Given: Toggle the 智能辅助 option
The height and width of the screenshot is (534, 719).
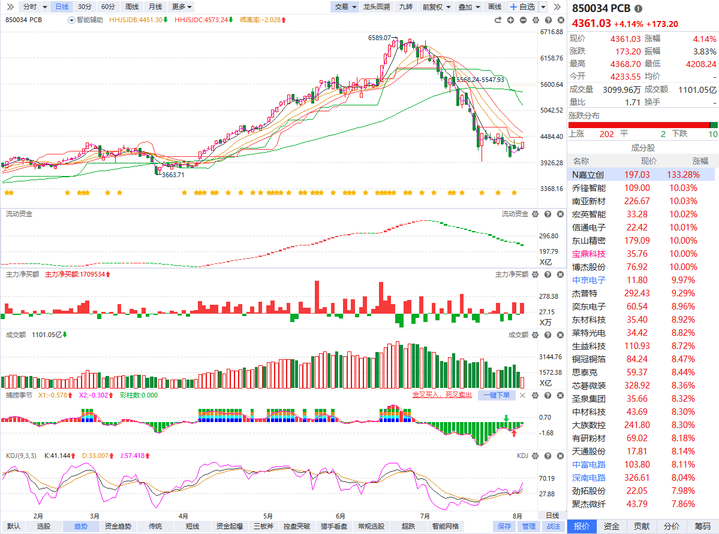Looking at the screenshot, I should pos(86,20).
